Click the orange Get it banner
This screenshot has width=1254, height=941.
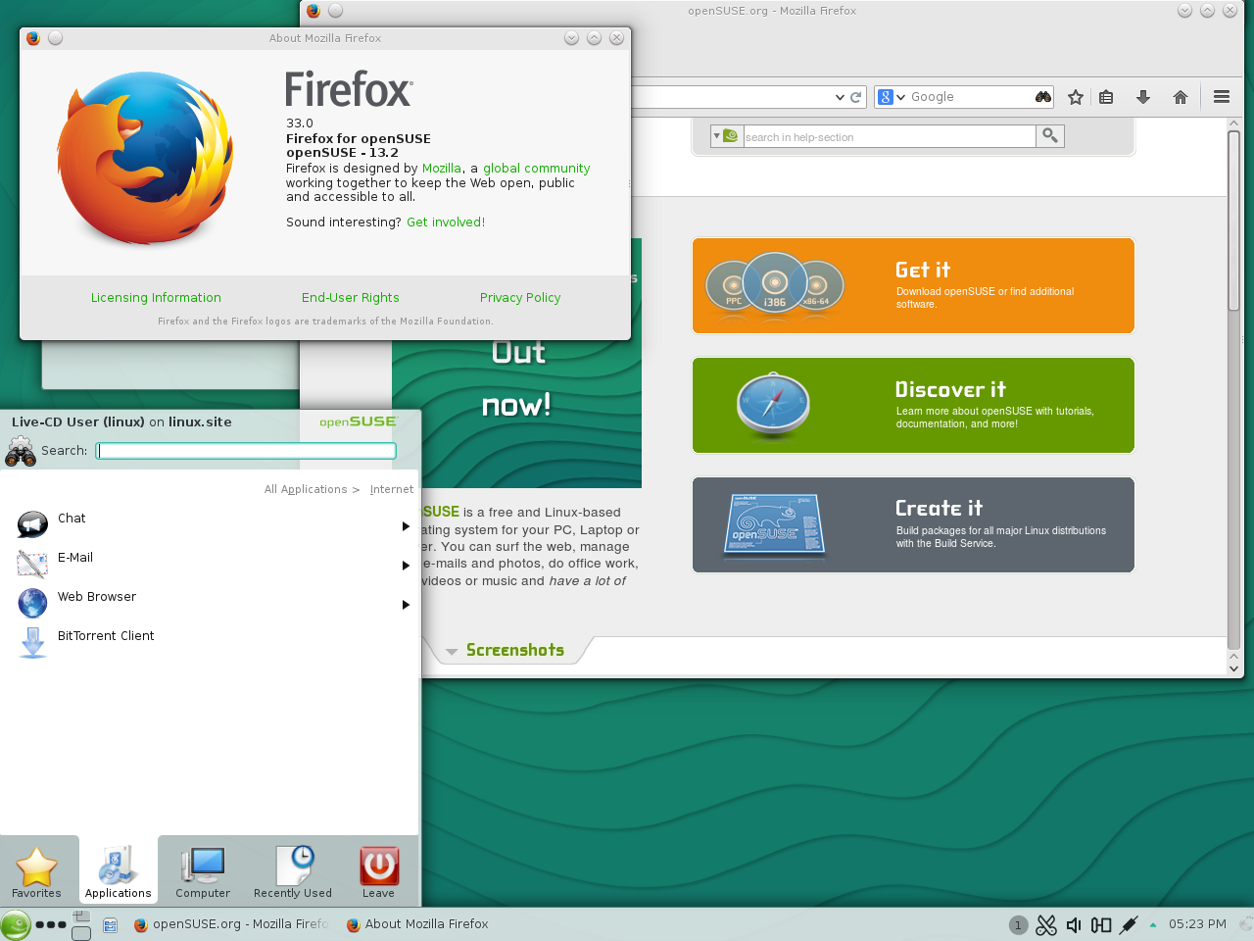point(913,286)
